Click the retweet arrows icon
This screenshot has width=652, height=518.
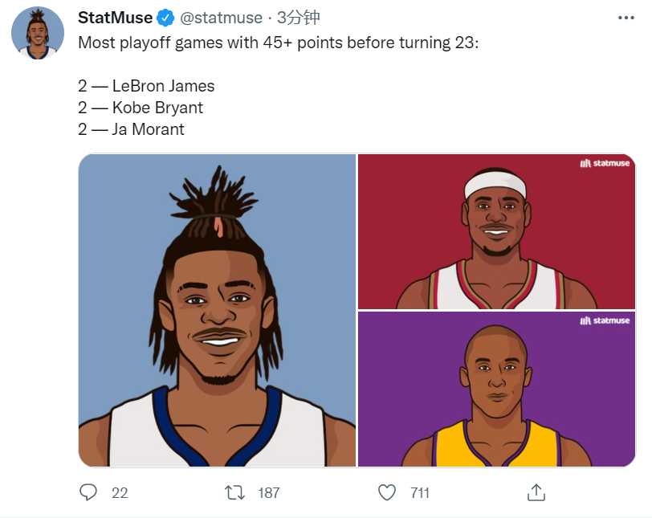click(x=235, y=492)
